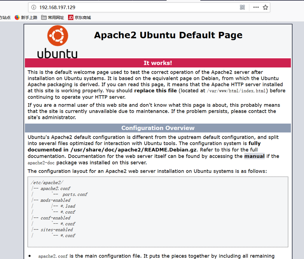Click the It works! red banner
Image resolution: width=304 pixels, height=259 pixels.
158,63
